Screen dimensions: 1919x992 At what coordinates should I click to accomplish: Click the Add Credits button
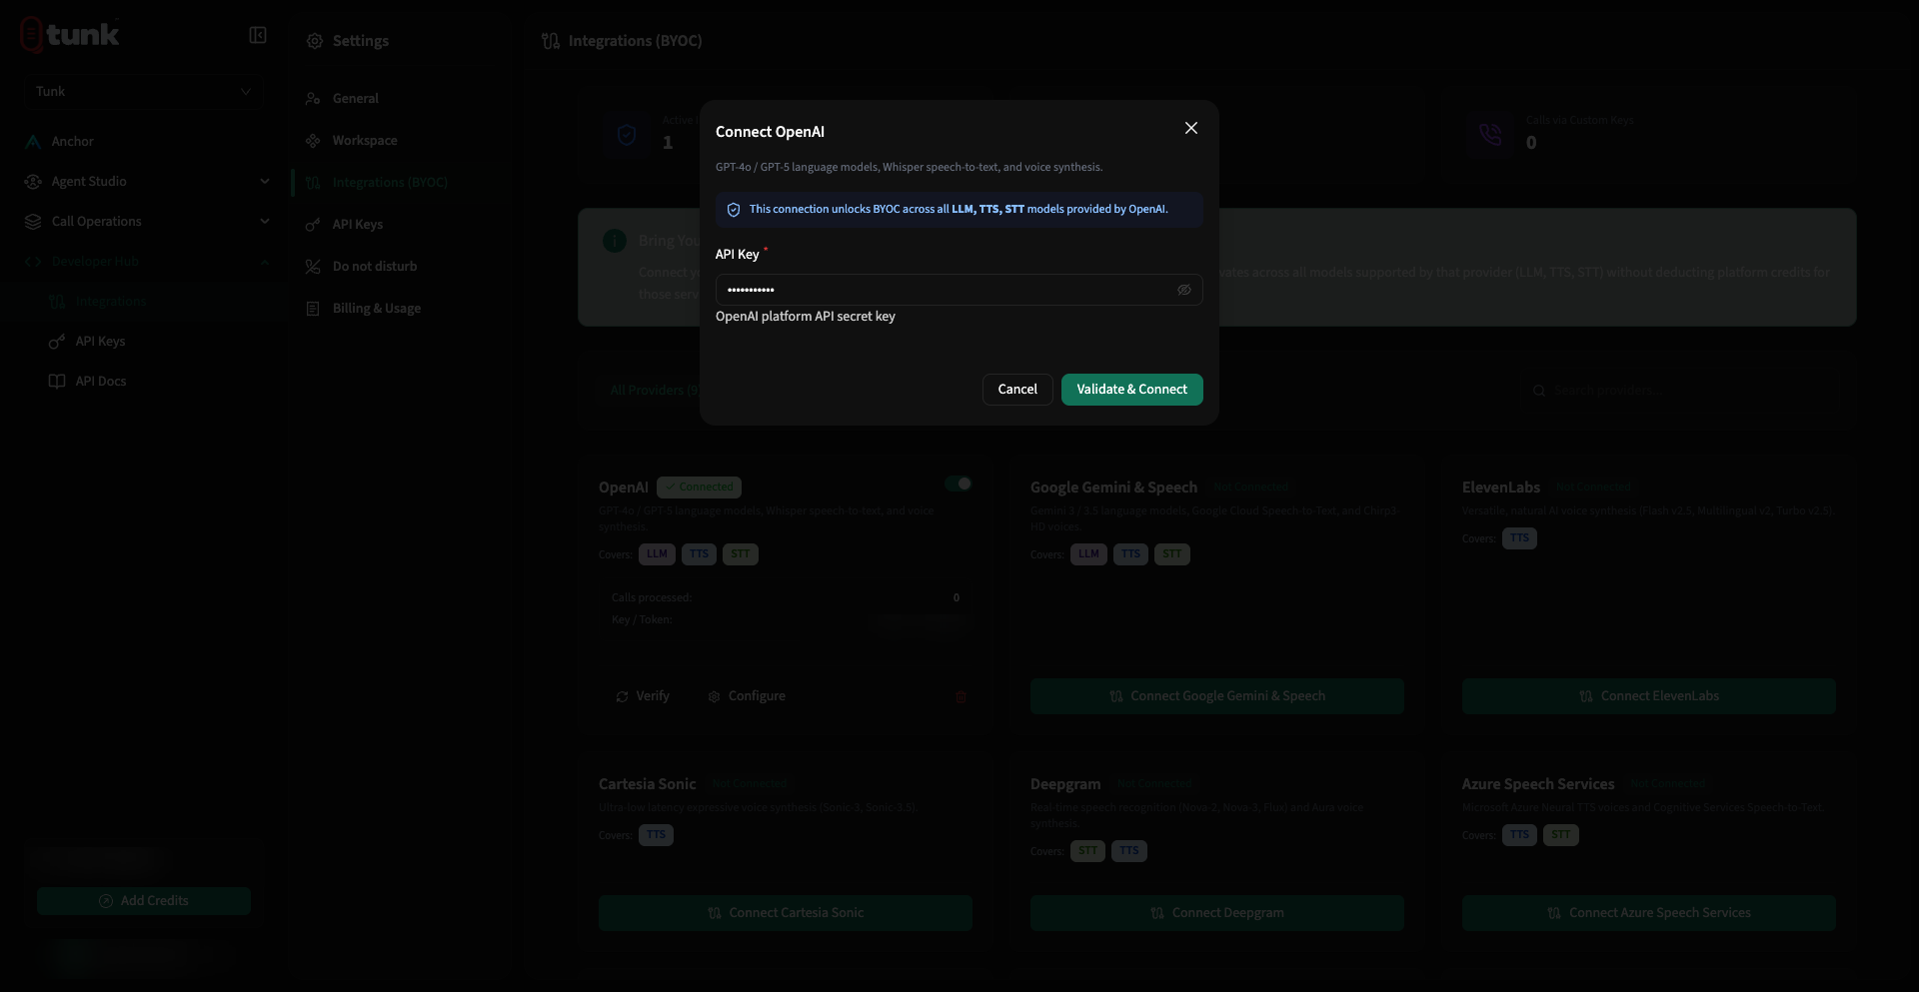(144, 901)
